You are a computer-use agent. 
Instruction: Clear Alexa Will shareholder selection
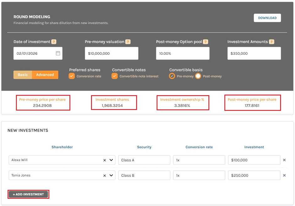pos(105,160)
